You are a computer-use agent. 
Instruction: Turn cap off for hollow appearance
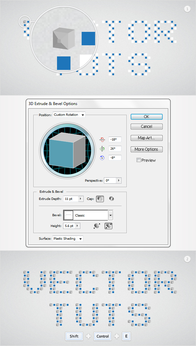point(111,199)
